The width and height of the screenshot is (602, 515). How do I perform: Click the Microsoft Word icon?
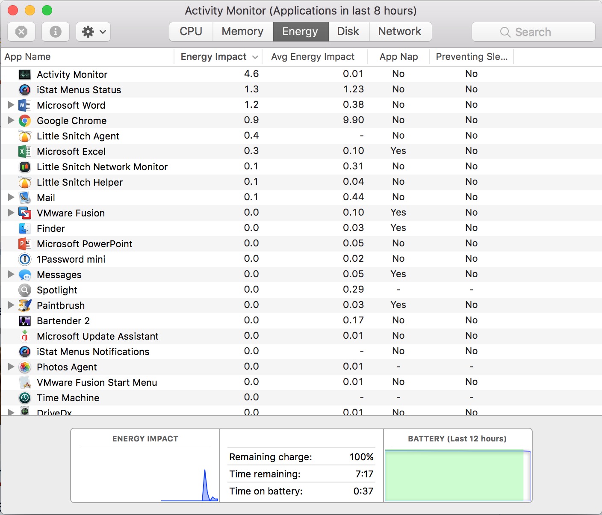click(25, 105)
